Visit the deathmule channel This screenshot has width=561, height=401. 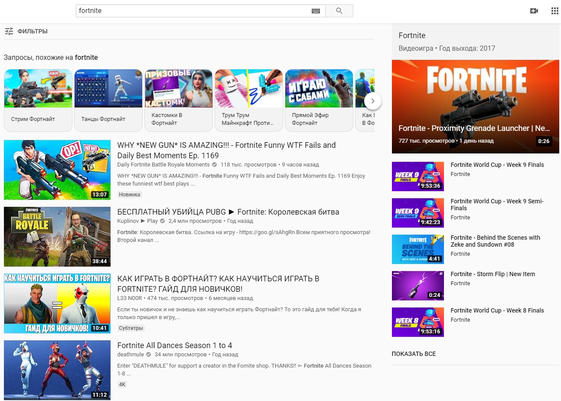tap(130, 355)
